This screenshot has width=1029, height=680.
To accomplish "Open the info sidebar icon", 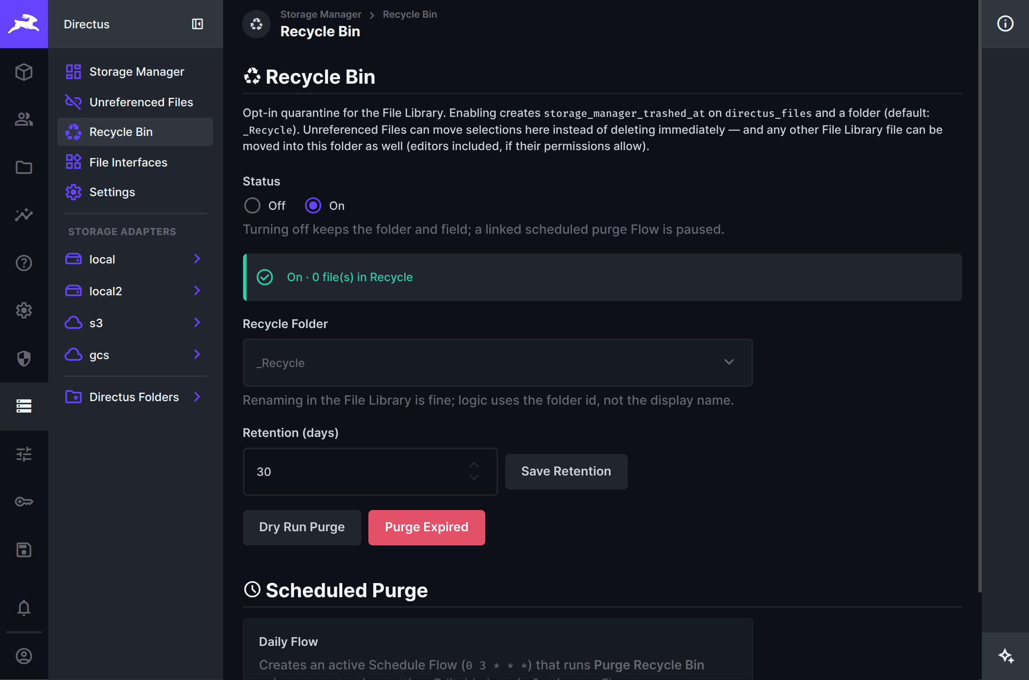I will 1005,23.
